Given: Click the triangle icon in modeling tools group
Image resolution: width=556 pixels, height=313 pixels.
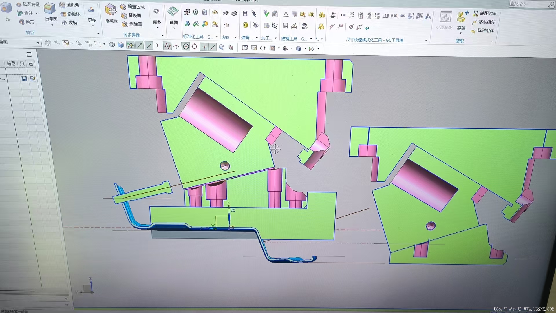Looking at the screenshot, I should [x=286, y=14].
